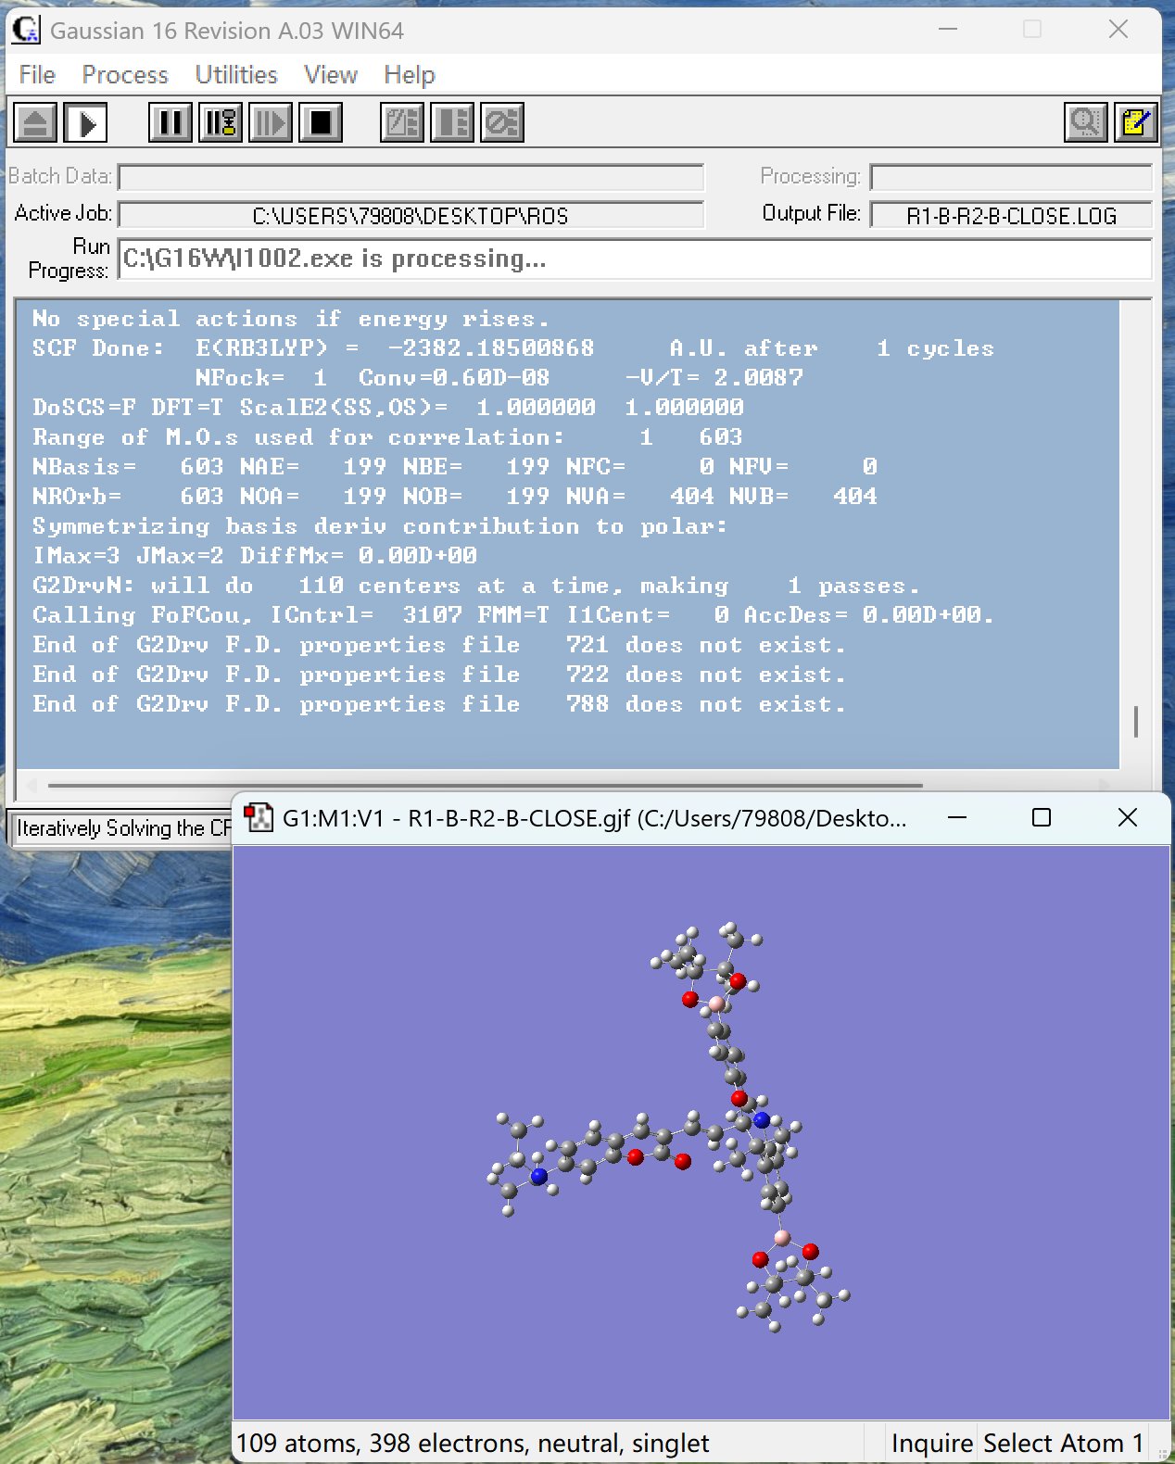Click the view results magnifier icon
1175x1464 pixels.
tap(1086, 122)
